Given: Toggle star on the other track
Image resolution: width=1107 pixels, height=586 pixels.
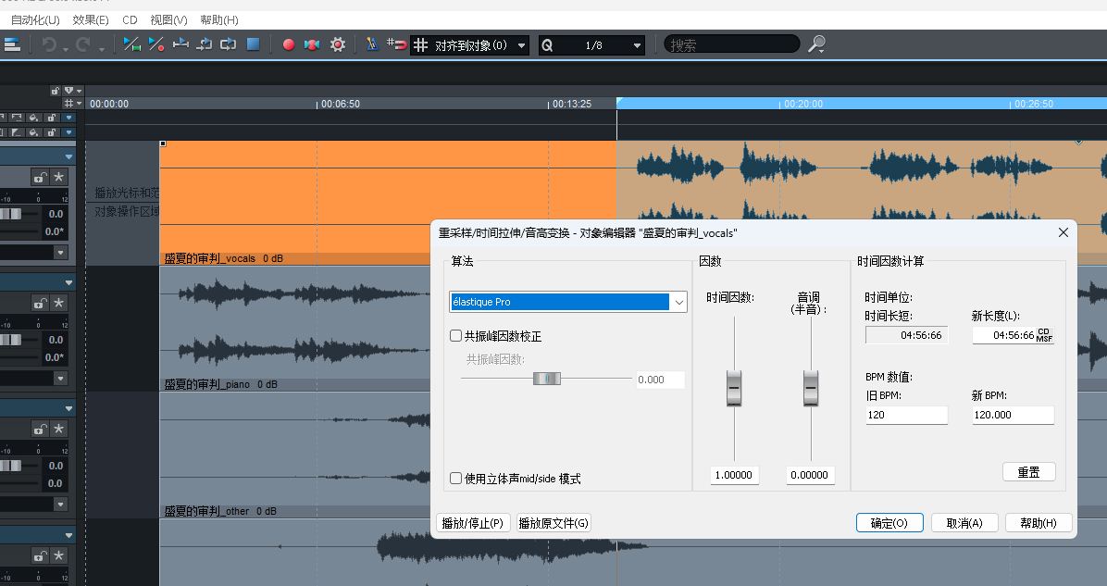Looking at the screenshot, I should click(x=58, y=429).
